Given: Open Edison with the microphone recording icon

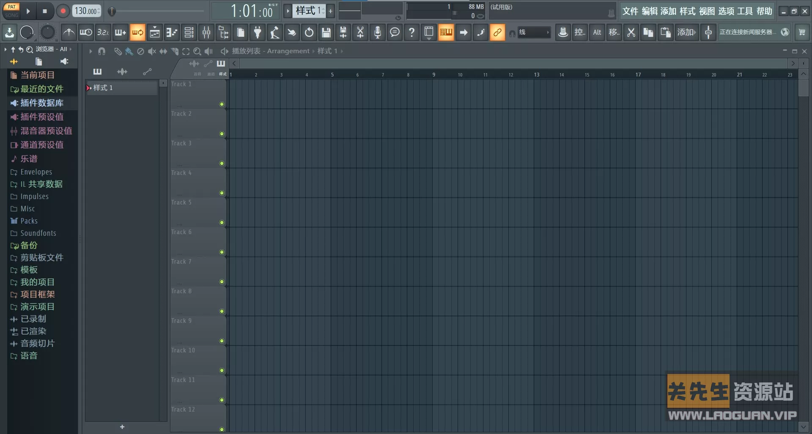Looking at the screenshot, I should pos(377,32).
